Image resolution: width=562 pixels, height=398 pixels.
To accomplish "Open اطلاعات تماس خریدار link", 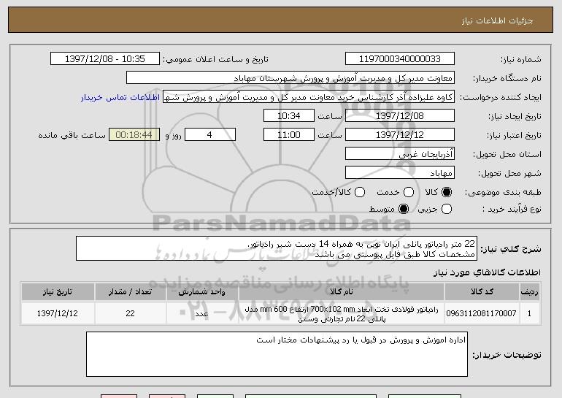I will 120,97.
